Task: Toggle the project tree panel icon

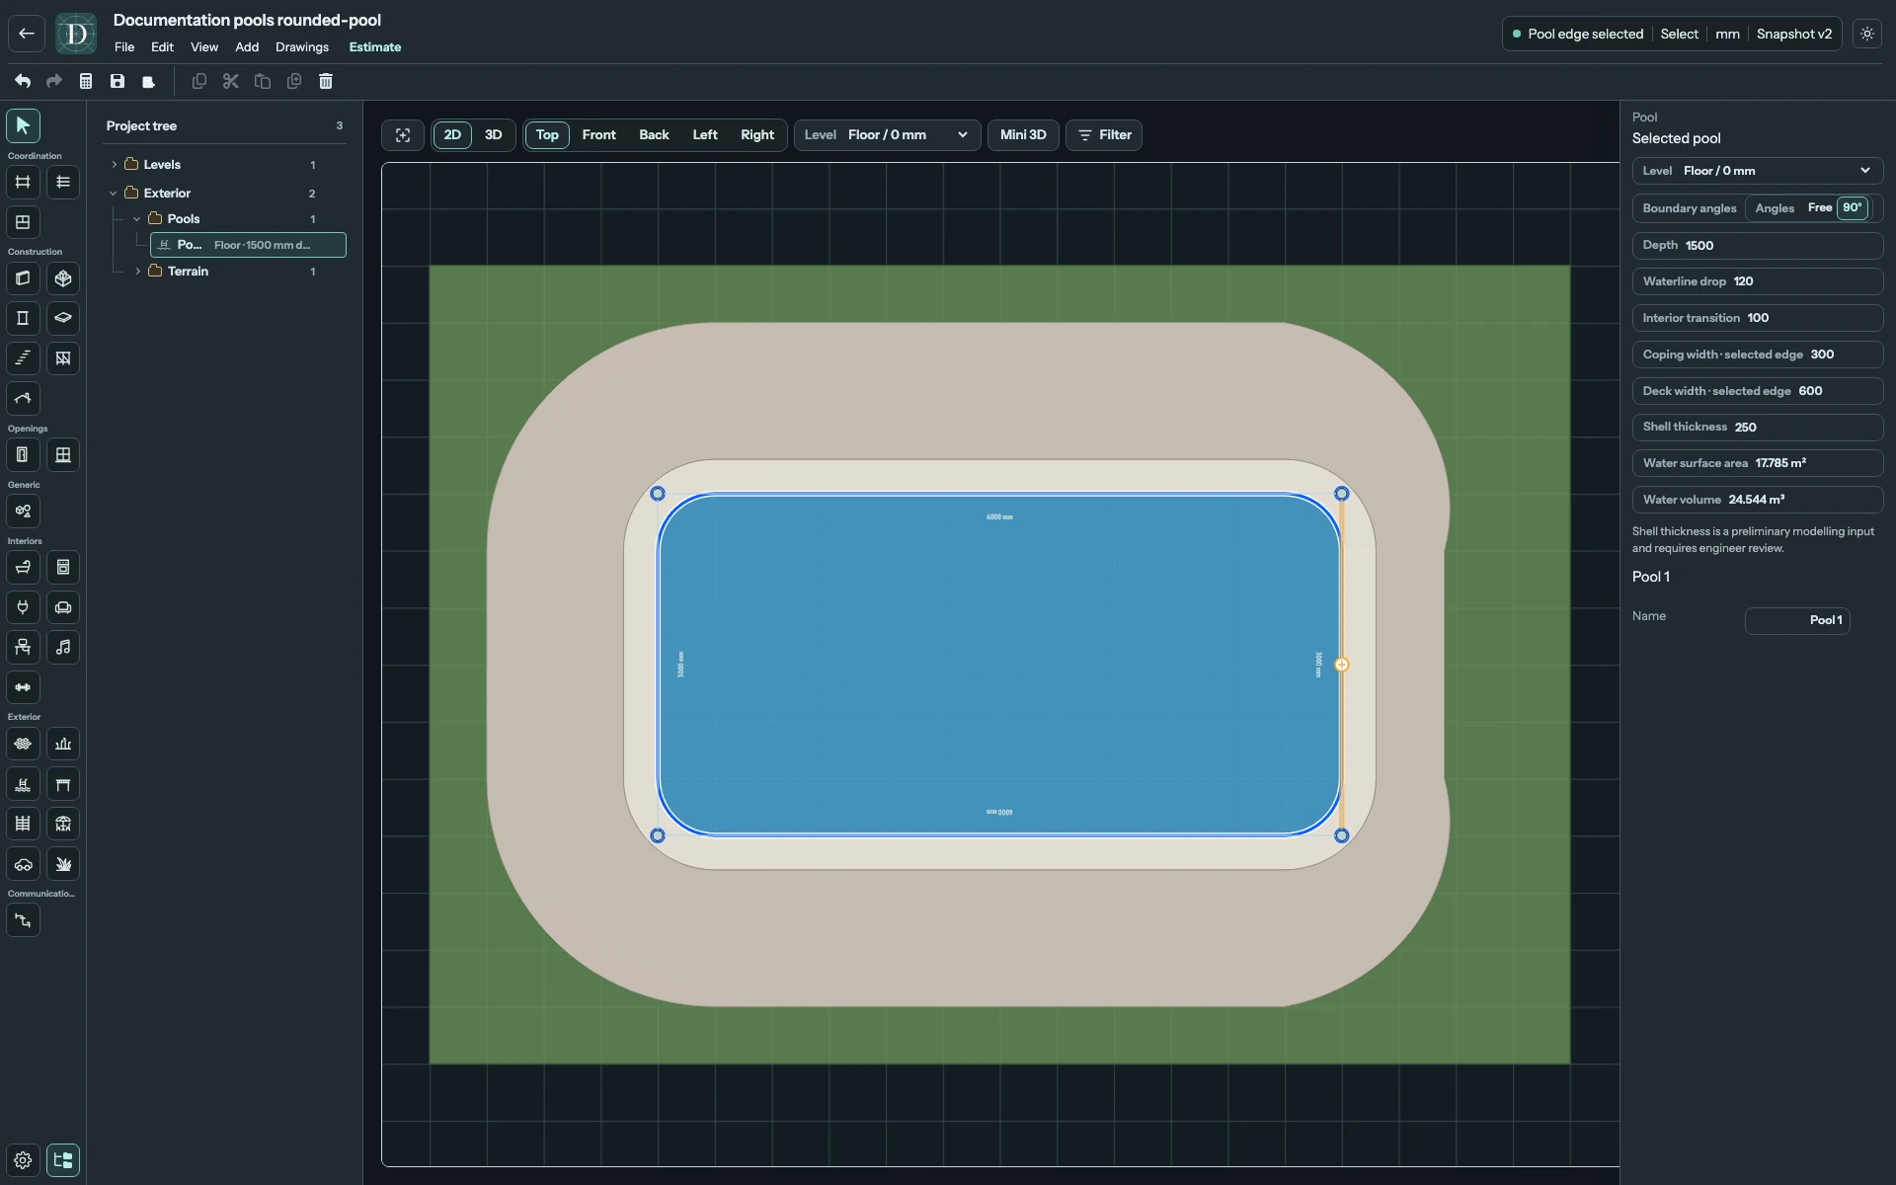Action: tap(63, 1160)
